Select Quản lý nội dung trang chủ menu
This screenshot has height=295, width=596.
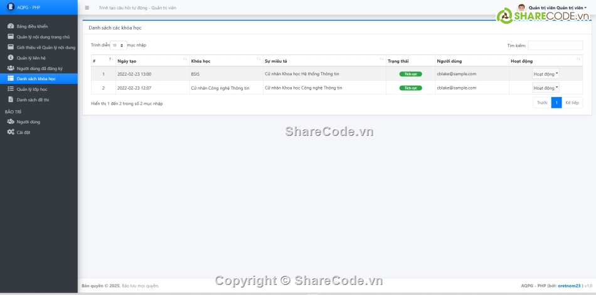[x=43, y=37]
